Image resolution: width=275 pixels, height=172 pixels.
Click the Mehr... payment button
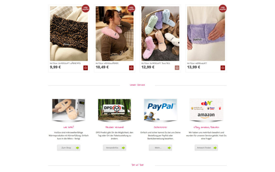tap(160, 148)
